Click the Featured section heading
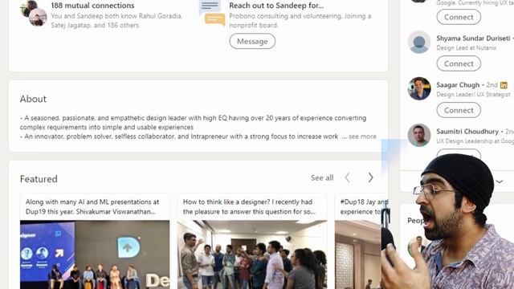Screen dimensions: 514x289 pos(39,179)
